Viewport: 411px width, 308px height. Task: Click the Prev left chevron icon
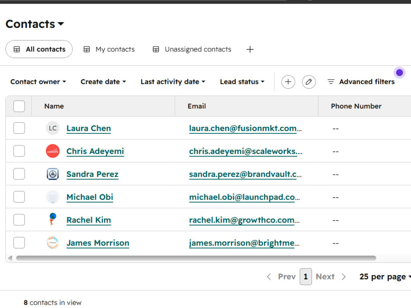click(x=269, y=276)
